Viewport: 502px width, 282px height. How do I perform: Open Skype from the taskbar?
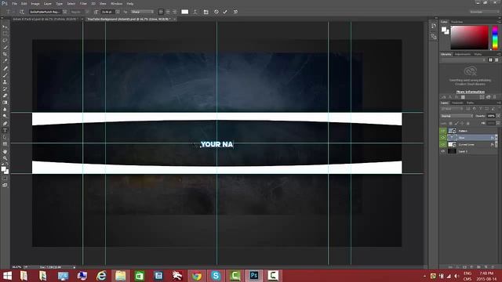(x=216, y=276)
